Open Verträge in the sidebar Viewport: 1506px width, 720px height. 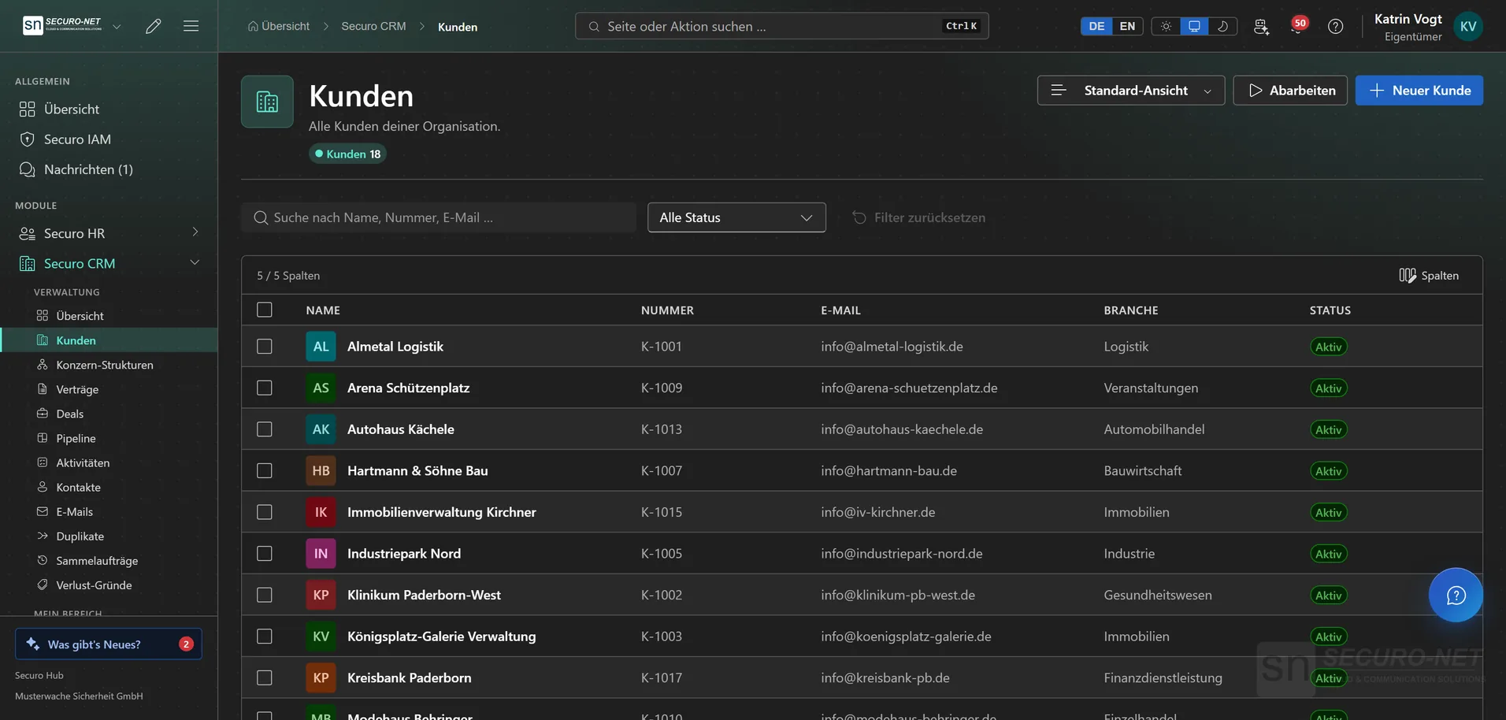pos(77,389)
